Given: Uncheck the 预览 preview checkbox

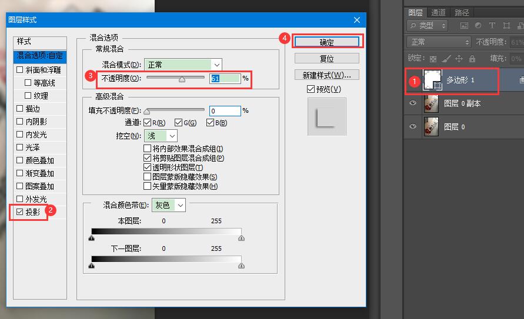Looking at the screenshot, I should [311, 89].
